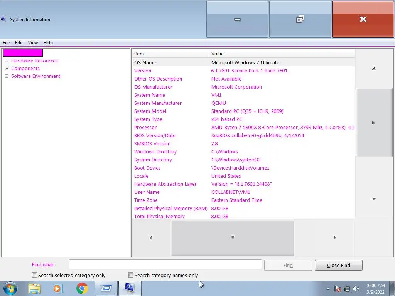This screenshot has width=395, height=296.
Task: Click the vertical scrollbar up arrow
Action: pos(374,69)
